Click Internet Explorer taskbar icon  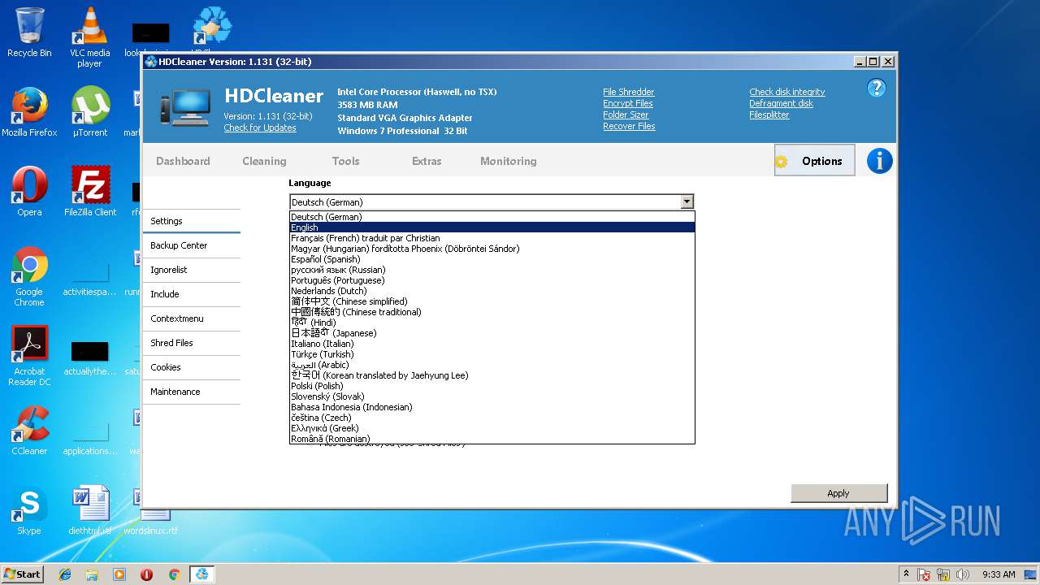65,574
